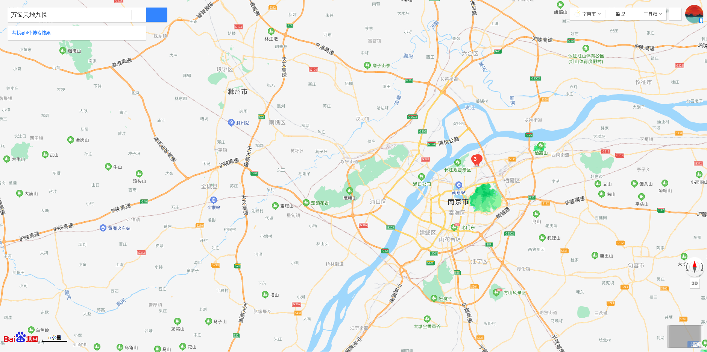Image resolution: width=707 pixels, height=352 pixels.
Task: Click the 长江观音景区 scenic spot marker
Action: [458, 162]
